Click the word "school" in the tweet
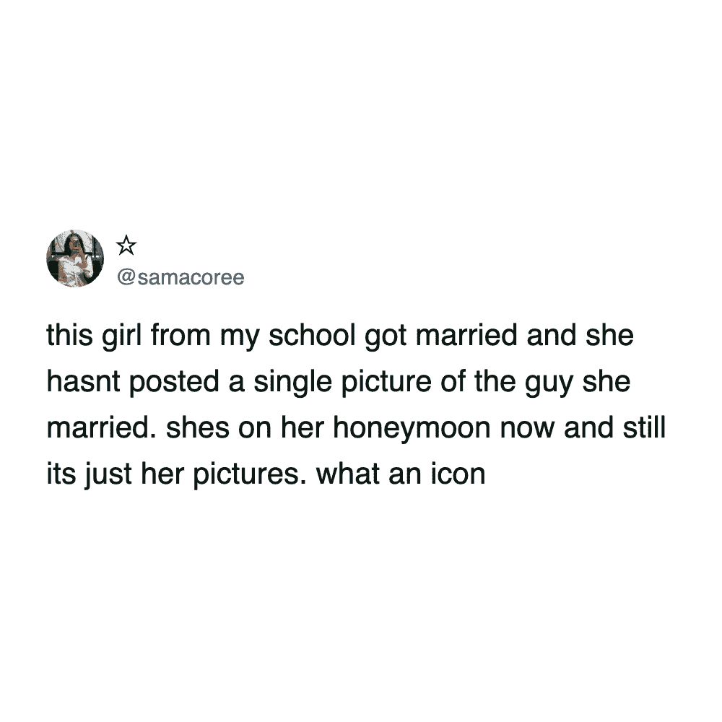Image resolution: width=722 pixels, height=722 pixels. pyautogui.click(x=312, y=335)
